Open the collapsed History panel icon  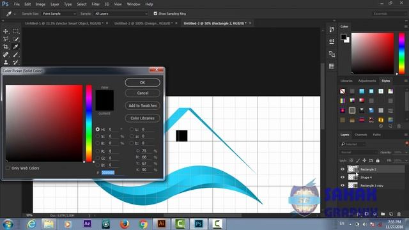pyautogui.click(x=332, y=29)
